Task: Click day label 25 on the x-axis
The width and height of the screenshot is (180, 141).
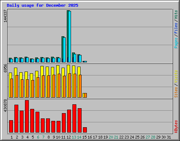Action: click(137, 137)
